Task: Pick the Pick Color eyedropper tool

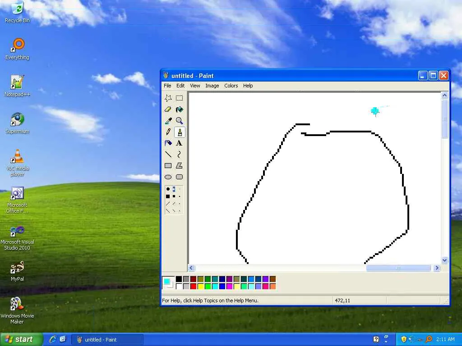Action: [x=168, y=121]
